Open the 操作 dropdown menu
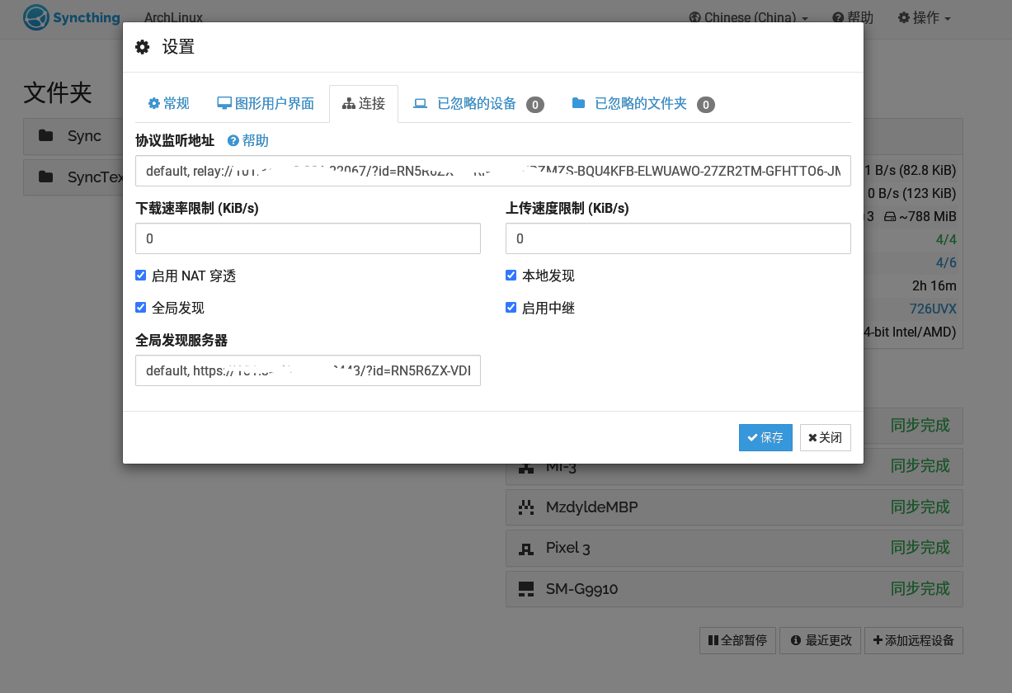Screen dimensions: 1012x693 point(925,17)
